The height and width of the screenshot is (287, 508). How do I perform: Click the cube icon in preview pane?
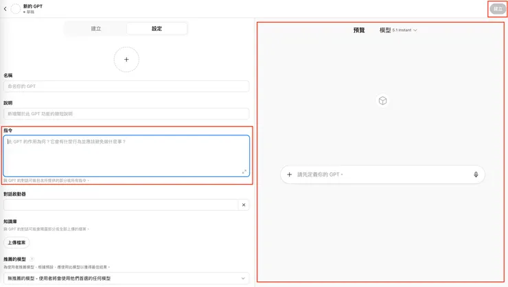pyautogui.click(x=382, y=101)
